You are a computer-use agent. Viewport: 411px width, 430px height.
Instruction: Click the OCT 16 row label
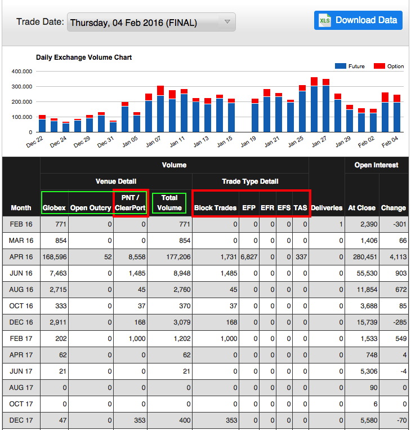[x=21, y=306]
